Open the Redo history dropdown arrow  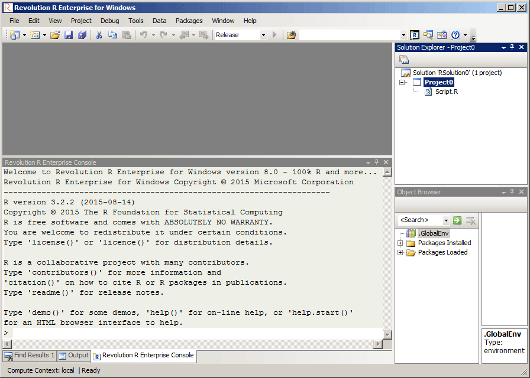pos(173,35)
